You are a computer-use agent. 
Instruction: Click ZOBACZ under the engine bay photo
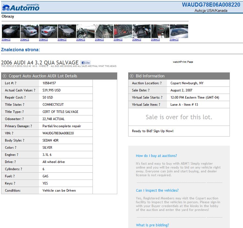point(137,40)
